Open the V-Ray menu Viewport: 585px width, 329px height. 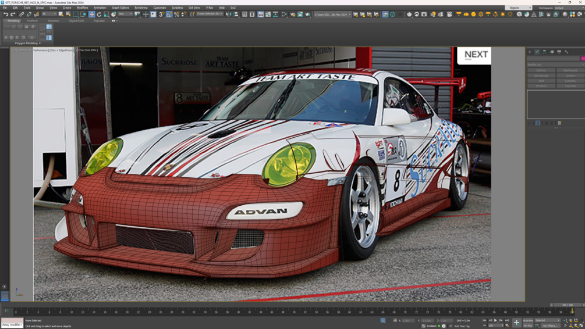(x=210, y=8)
